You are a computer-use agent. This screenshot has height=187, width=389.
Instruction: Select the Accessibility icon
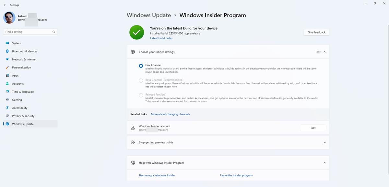click(7, 108)
